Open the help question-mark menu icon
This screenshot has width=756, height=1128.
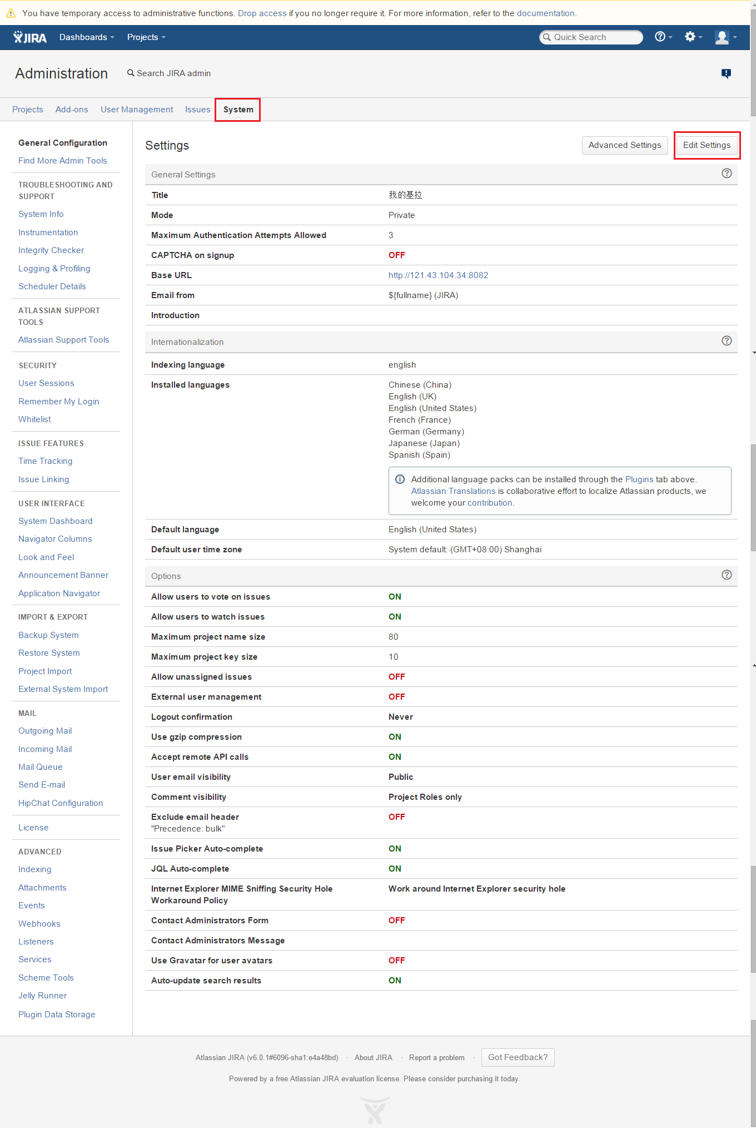click(x=663, y=37)
